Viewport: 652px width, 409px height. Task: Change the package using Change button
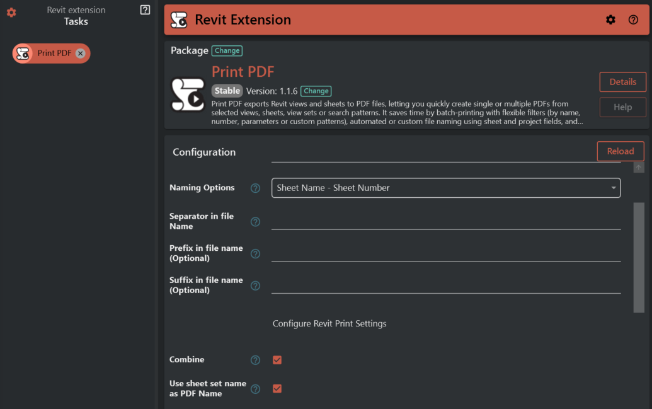click(227, 50)
